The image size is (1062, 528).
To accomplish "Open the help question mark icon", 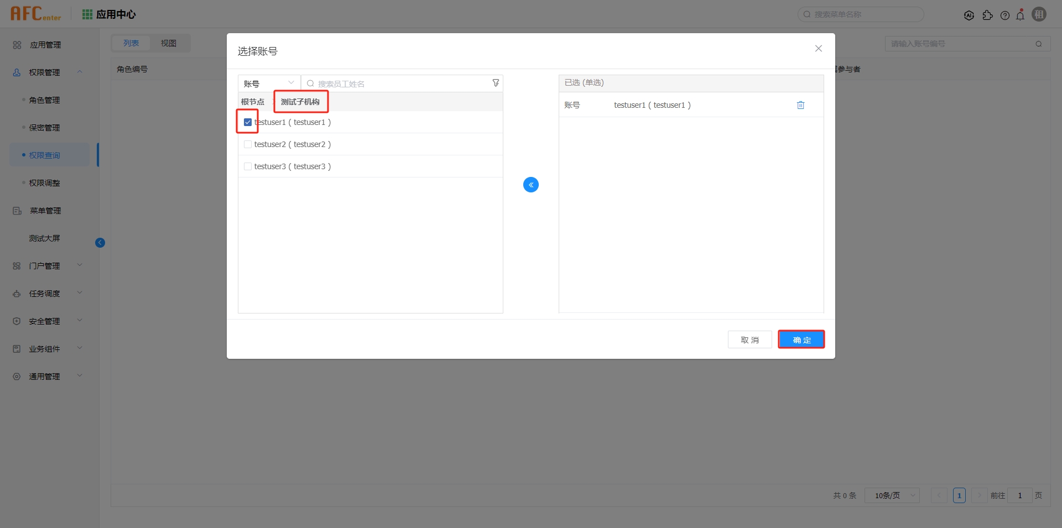I will coord(1006,15).
